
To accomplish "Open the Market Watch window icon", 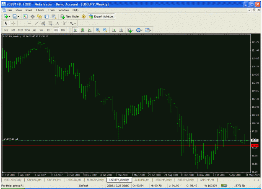I will tap(25, 16).
